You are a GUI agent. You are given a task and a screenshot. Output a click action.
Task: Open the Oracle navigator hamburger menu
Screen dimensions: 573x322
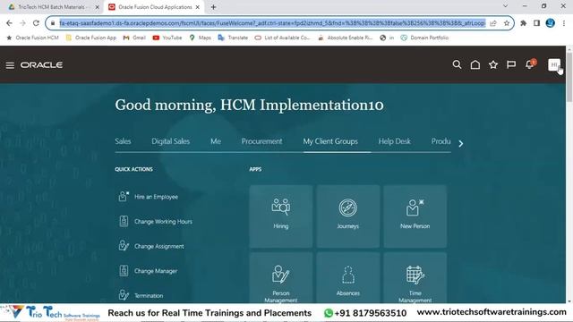pyautogui.click(x=10, y=65)
